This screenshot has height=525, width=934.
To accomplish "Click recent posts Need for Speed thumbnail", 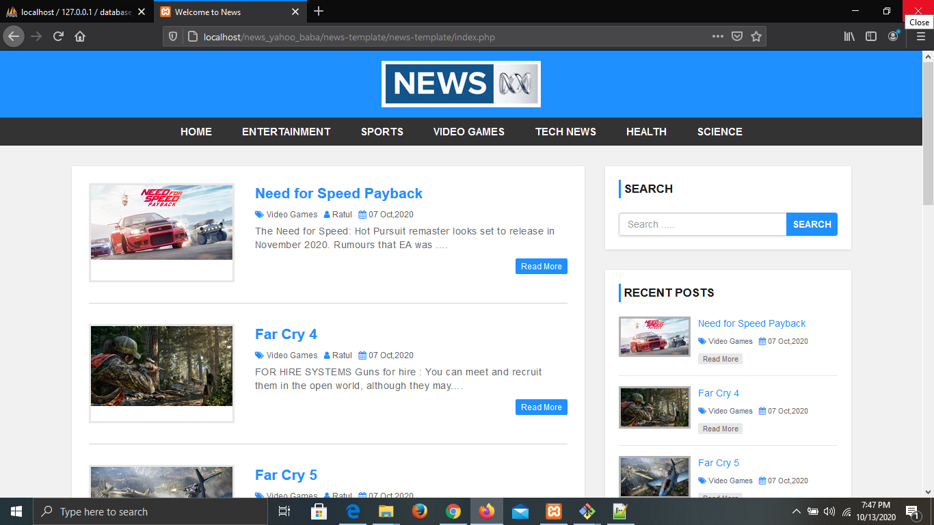I will (x=654, y=336).
